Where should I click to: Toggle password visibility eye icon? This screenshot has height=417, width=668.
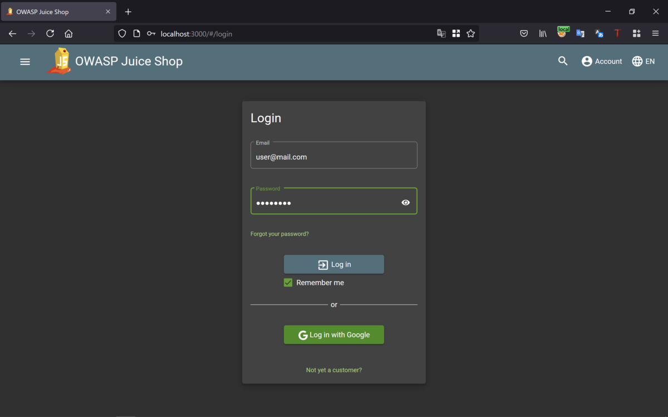pos(406,202)
